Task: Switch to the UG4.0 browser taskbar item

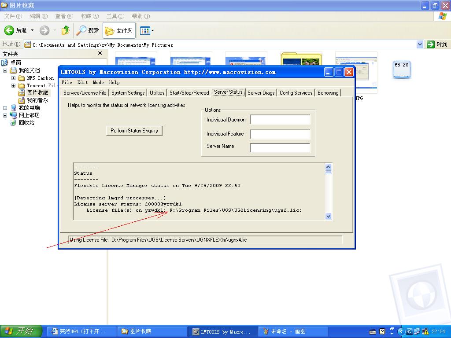Action: click(81, 331)
